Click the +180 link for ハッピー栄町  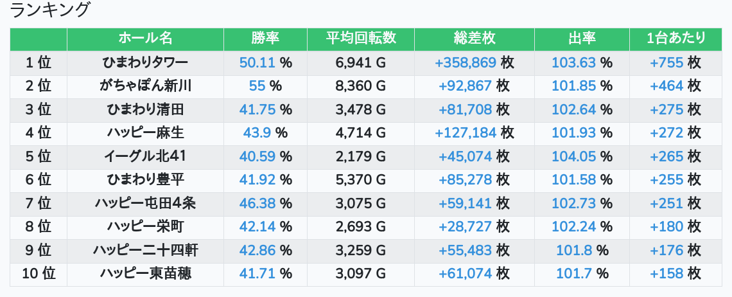tap(667, 228)
